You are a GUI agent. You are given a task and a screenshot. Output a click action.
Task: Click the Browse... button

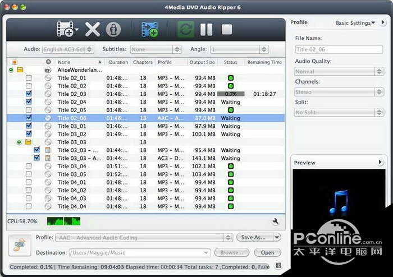231,252
